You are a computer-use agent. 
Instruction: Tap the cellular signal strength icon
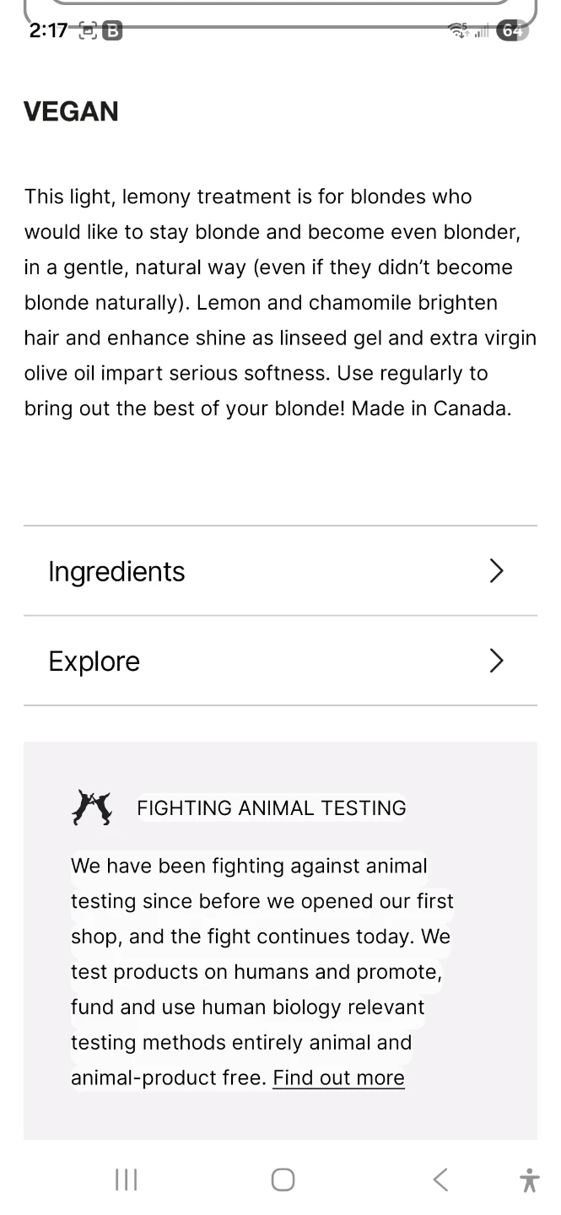tap(482, 32)
